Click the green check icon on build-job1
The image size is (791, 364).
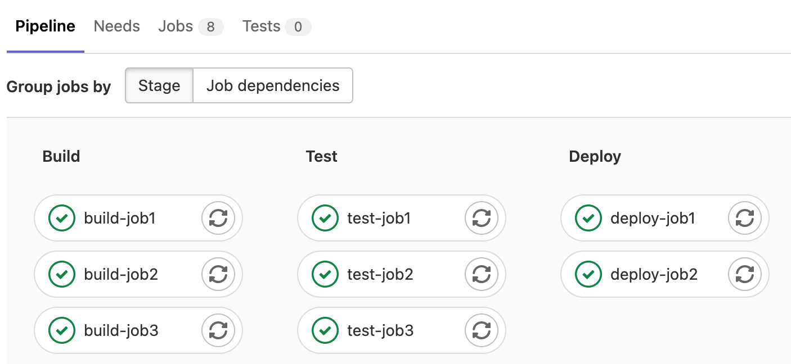tap(62, 218)
